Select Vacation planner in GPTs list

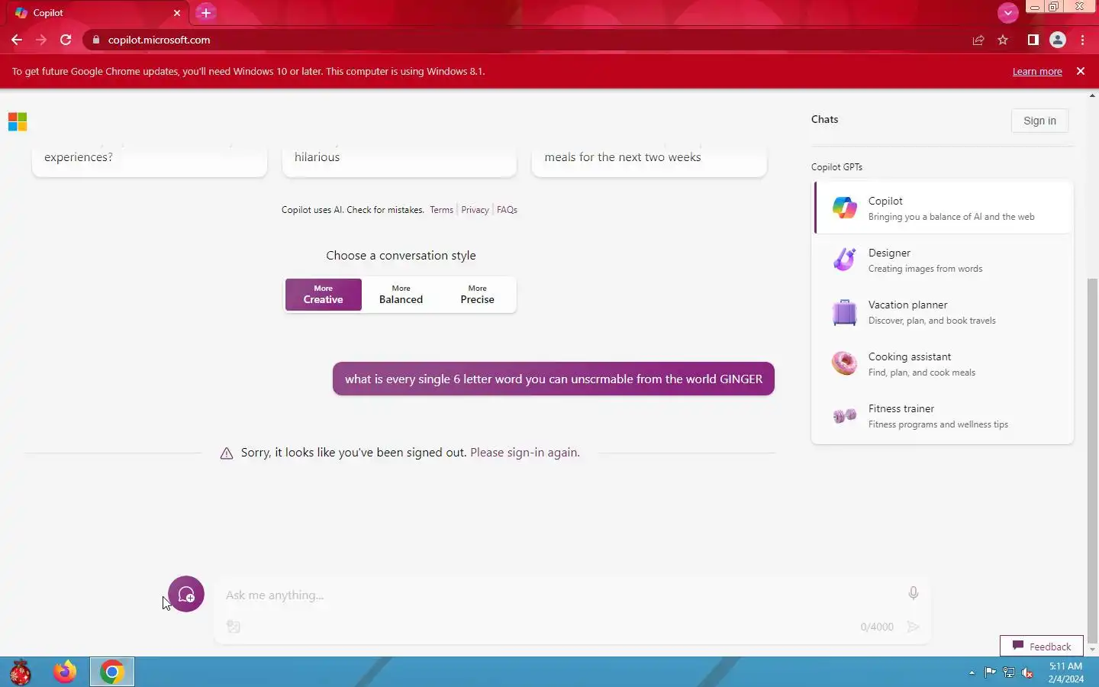pos(943,311)
